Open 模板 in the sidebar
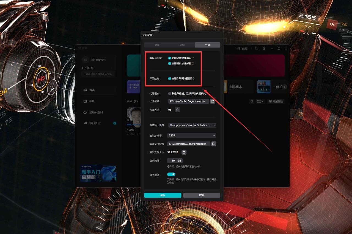This screenshot has width=352, height=234. [x=98, y=101]
